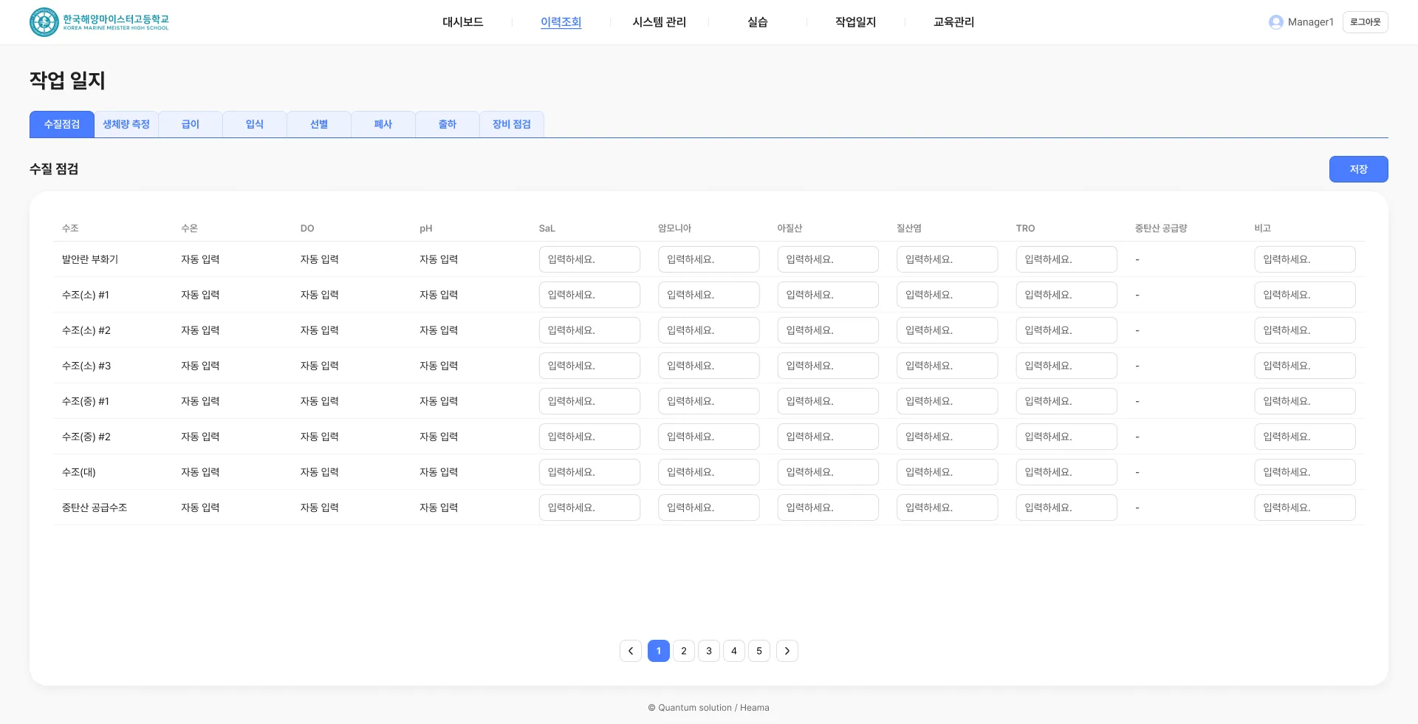Click 자동 입력 under pH for 수조(소) #3
1418x724 pixels.
439,366
